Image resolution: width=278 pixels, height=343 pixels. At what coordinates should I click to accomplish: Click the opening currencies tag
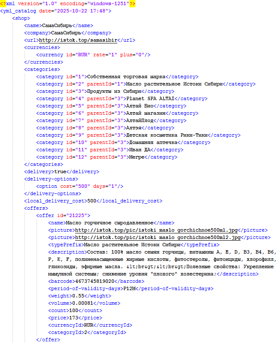click(42, 47)
